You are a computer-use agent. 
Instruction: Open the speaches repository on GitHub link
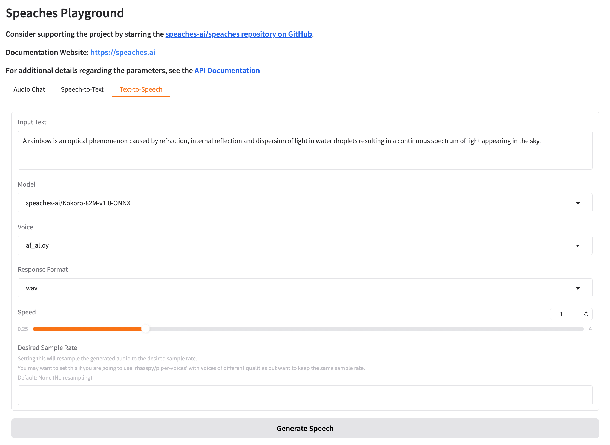click(238, 34)
